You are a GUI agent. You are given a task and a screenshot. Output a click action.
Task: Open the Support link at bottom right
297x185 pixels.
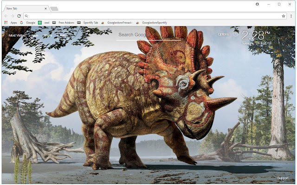(x=283, y=178)
